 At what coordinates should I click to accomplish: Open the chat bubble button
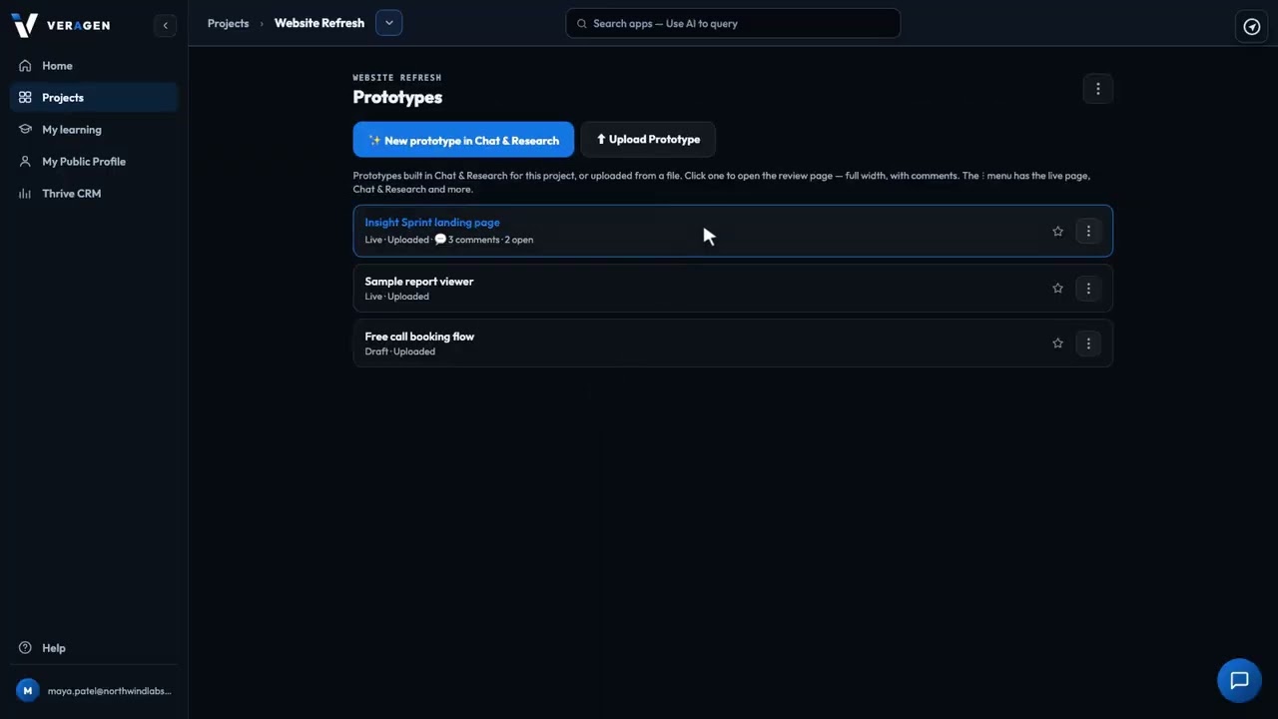pyautogui.click(x=1239, y=680)
